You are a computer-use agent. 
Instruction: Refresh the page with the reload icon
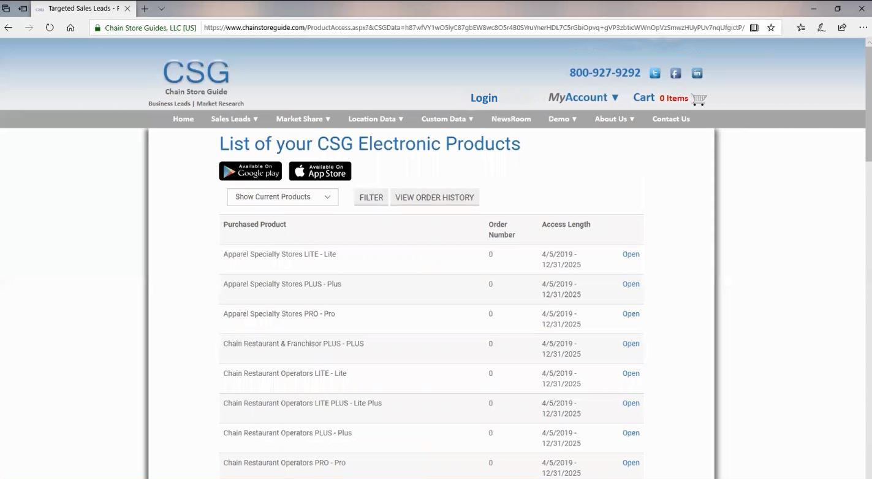(x=50, y=28)
